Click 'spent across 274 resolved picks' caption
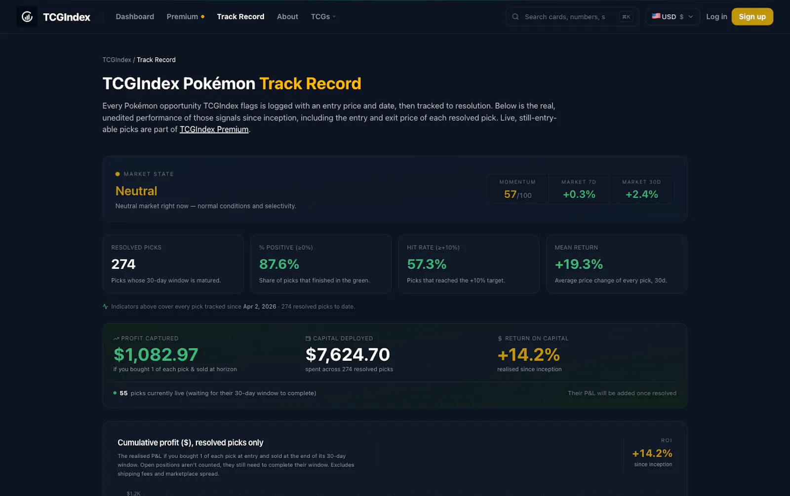790x496 pixels. coord(349,369)
